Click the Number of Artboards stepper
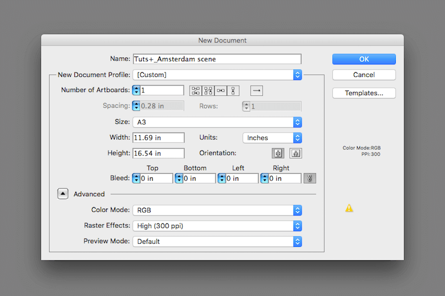 click(136, 90)
